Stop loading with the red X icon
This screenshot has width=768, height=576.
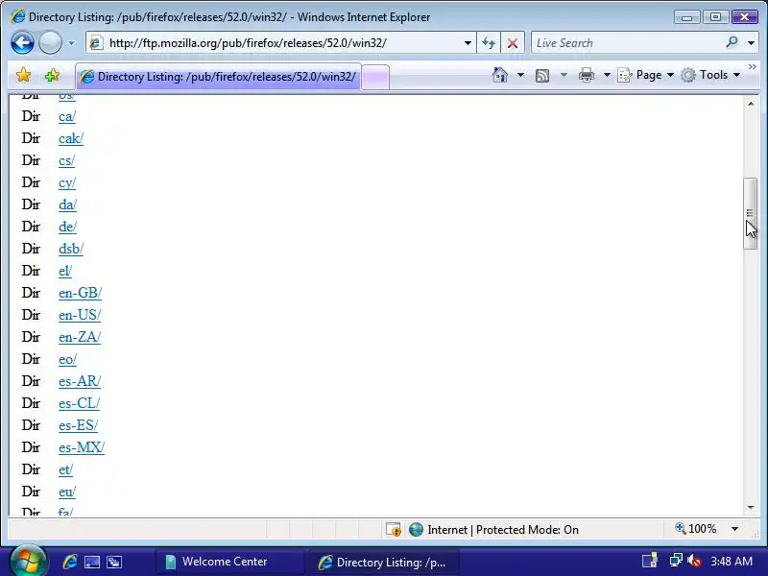coord(513,43)
